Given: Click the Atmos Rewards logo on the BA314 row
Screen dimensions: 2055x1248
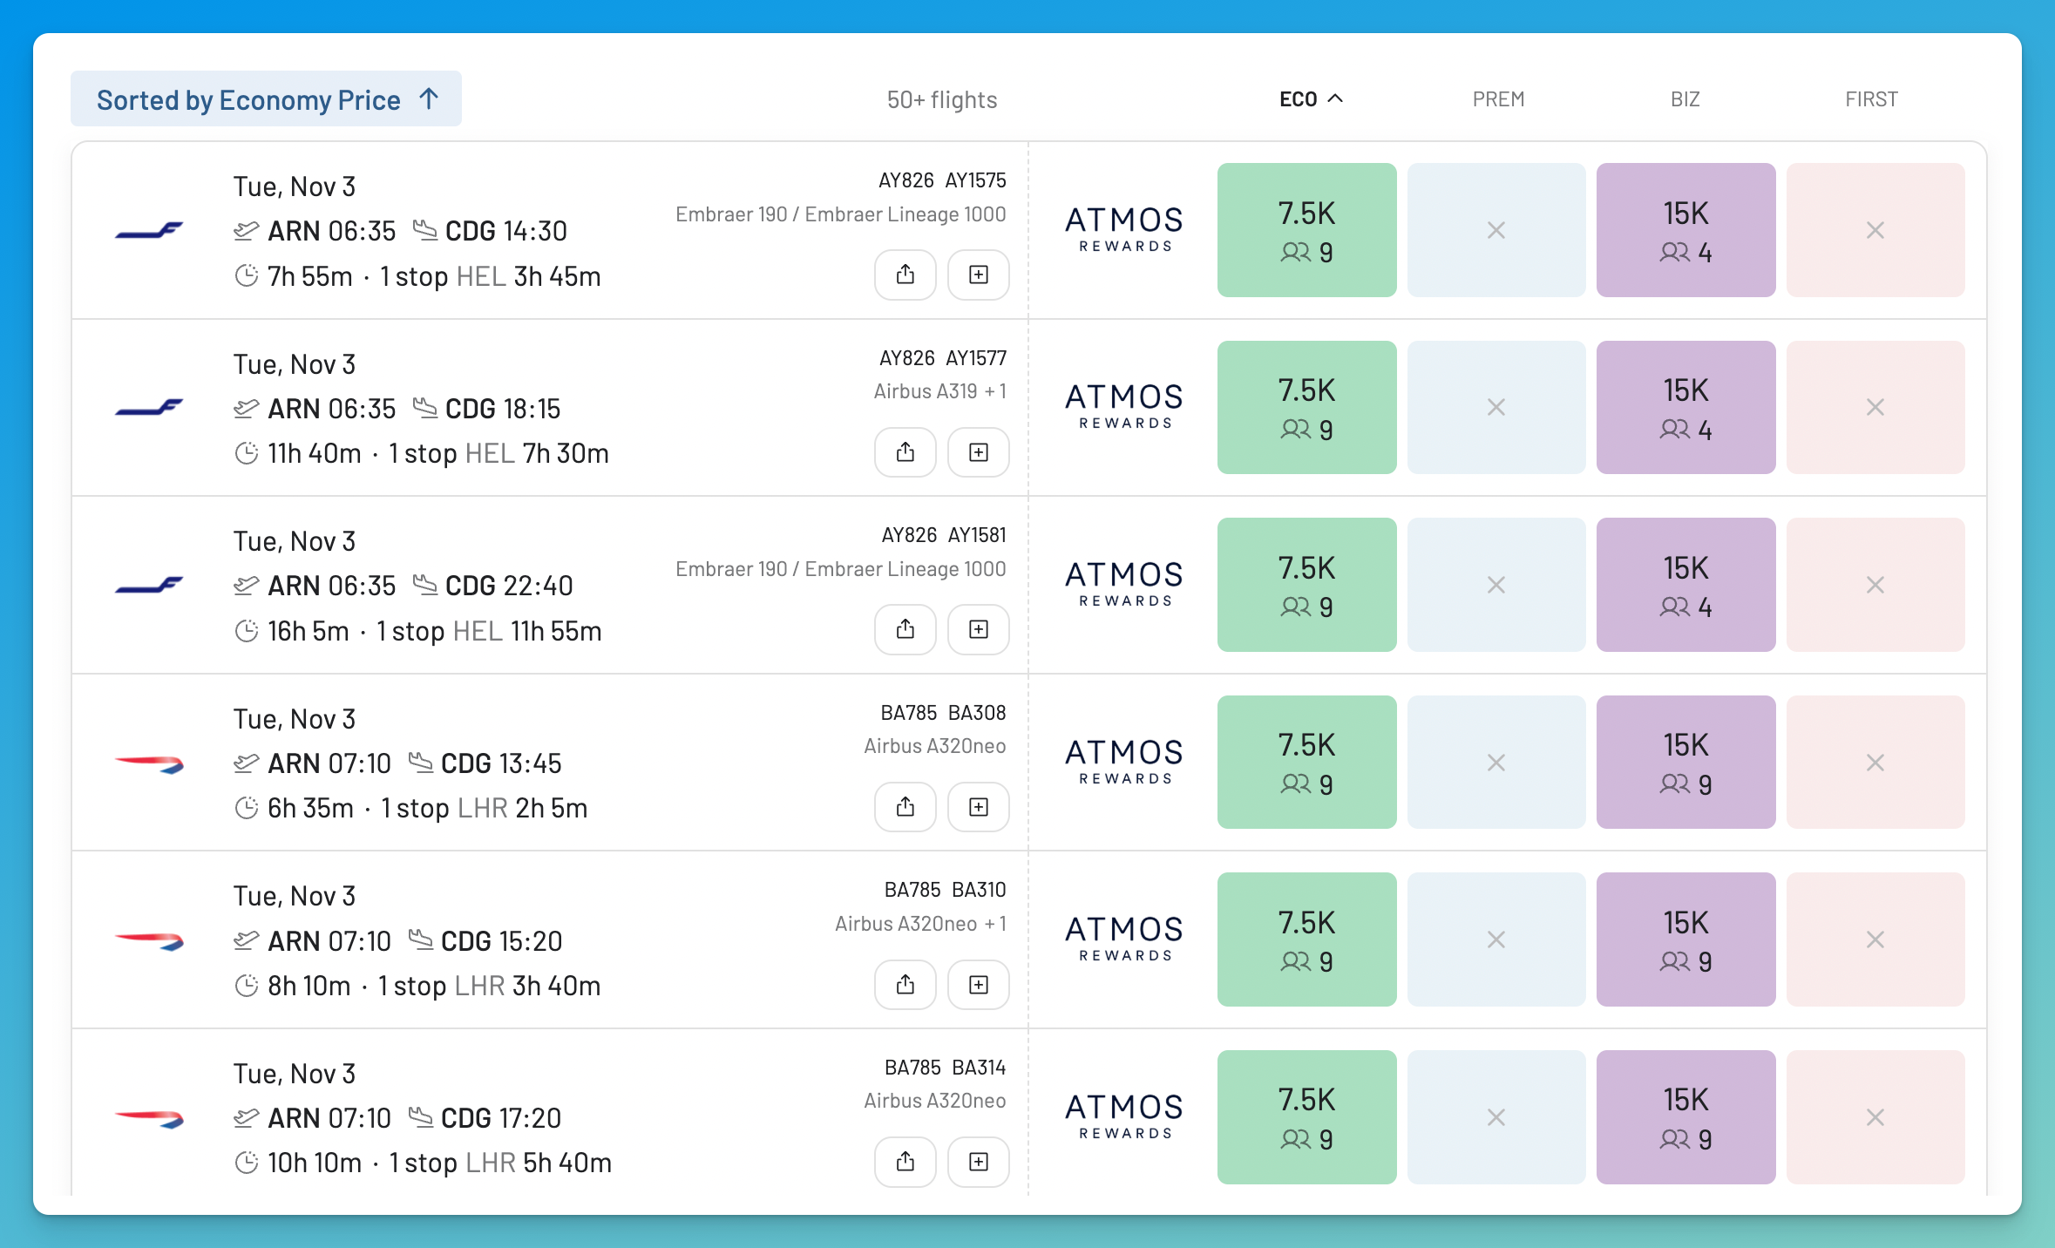Looking at the screenshot, I should [1124, 1116].
